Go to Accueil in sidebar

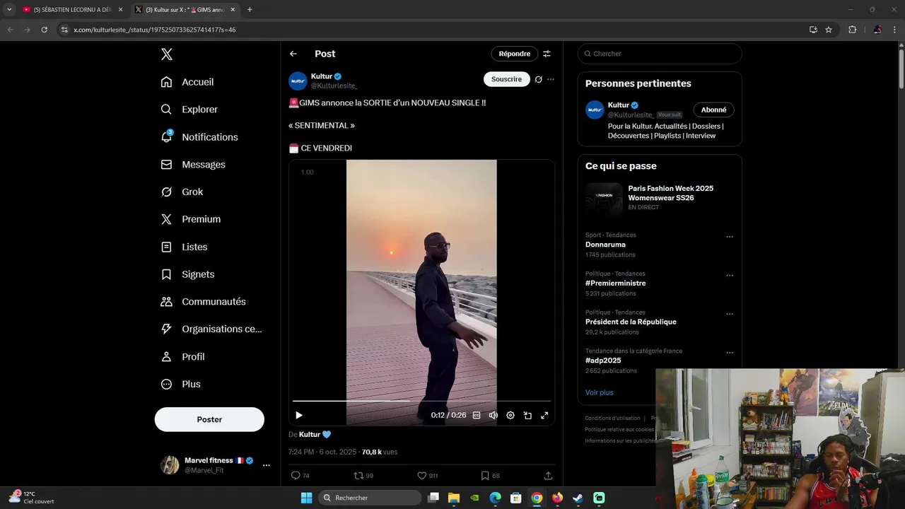coord(187,82)
